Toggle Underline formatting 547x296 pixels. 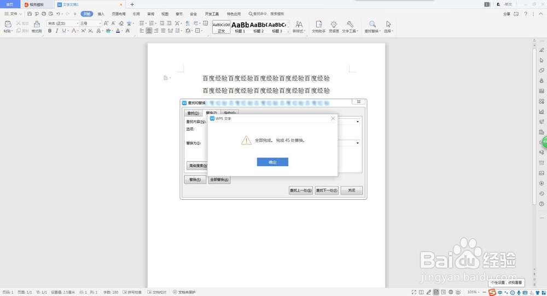click(x=64, y=31)
